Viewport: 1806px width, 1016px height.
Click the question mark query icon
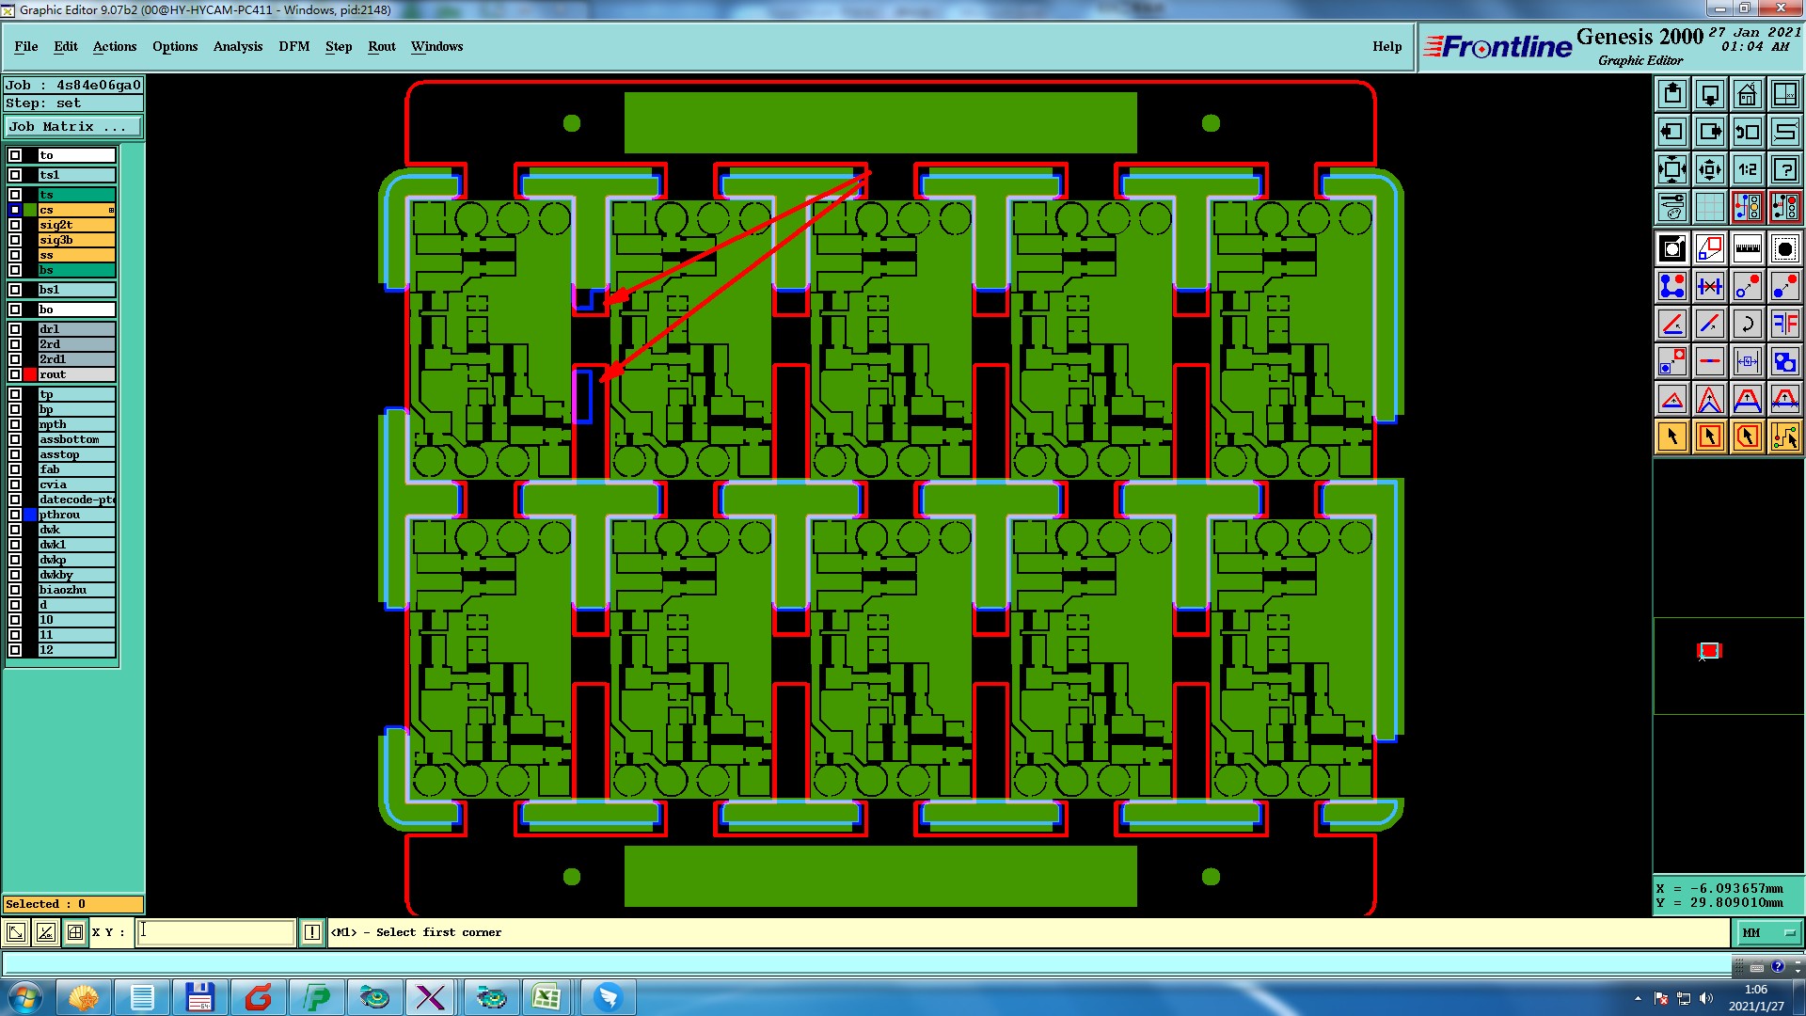(1784, 169)
